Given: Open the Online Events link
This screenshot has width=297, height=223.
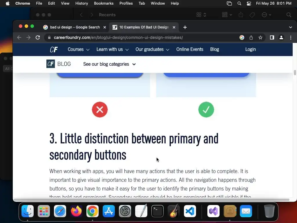Looking at the screenshot, I should pos(190,49).
